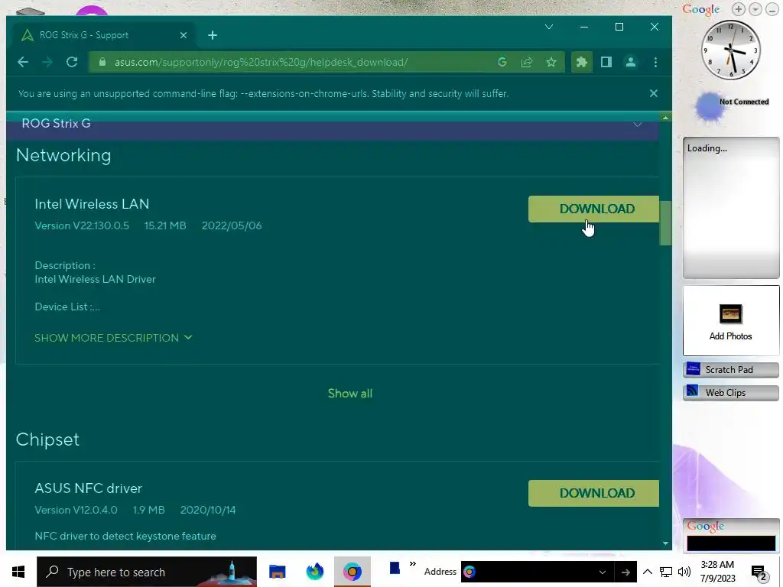
Task: Open the tab search chevron
Action: pyautogui.click(x=549, y=27)
